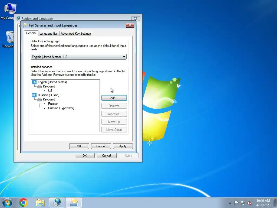Switch to Region and Language taskbar item
Viewport: 277px width, 208px height.
(57, 203)
